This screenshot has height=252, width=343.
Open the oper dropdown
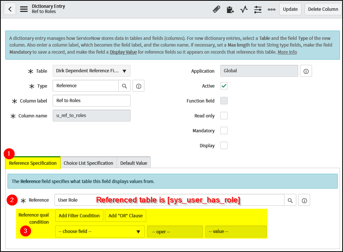point(175,231)
